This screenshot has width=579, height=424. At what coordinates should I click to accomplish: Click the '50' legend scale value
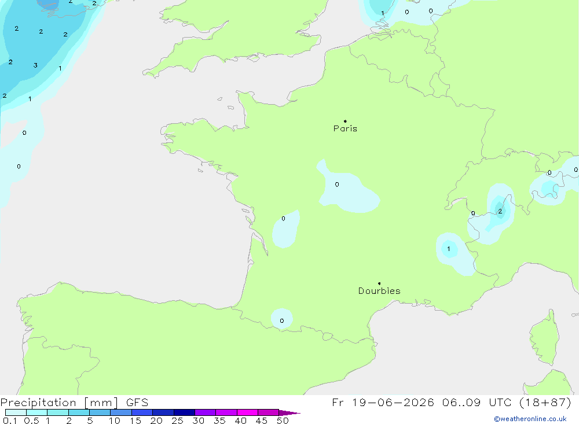pyautogui.click(x=283, y=421)
